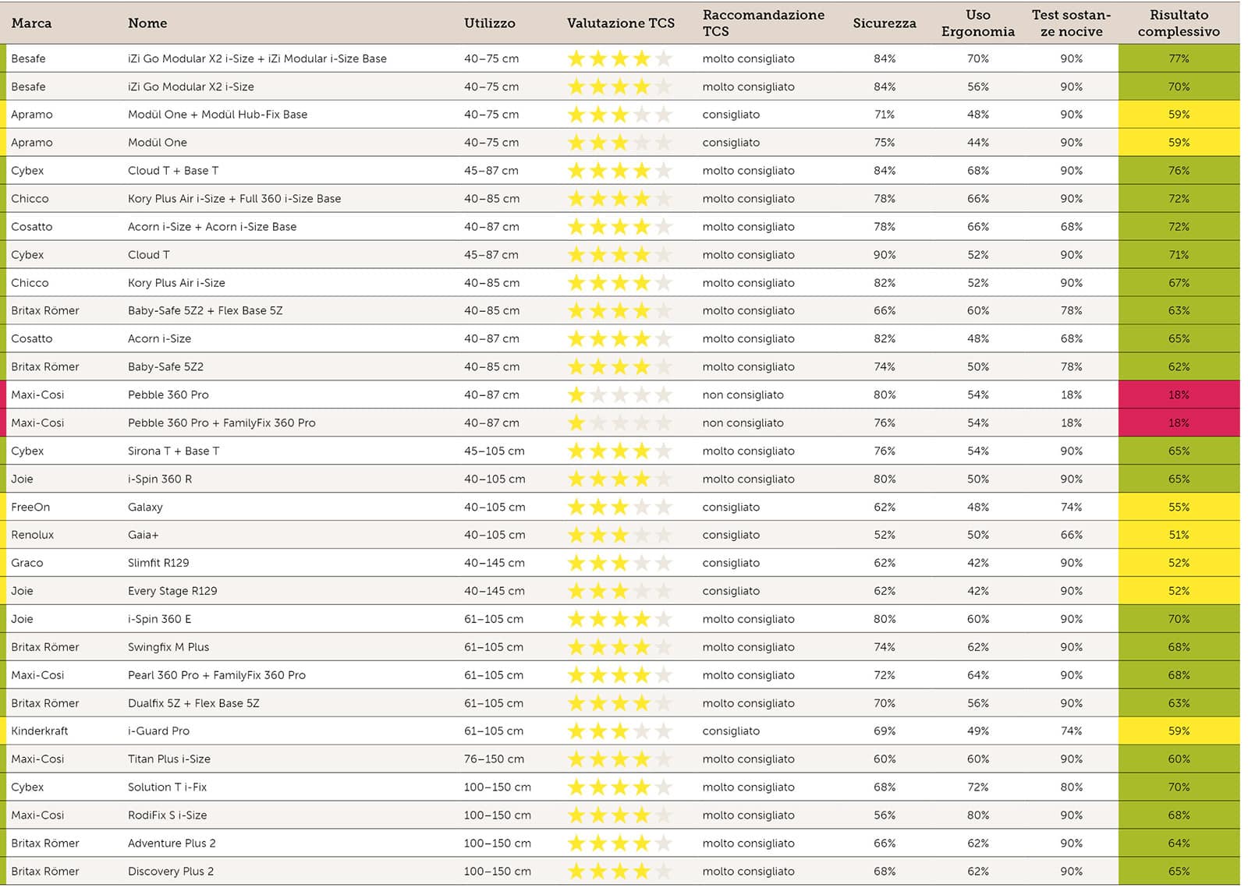Click the Nome column header
1248x895 pixels.
pyautogui.click(x=147, y=23)
